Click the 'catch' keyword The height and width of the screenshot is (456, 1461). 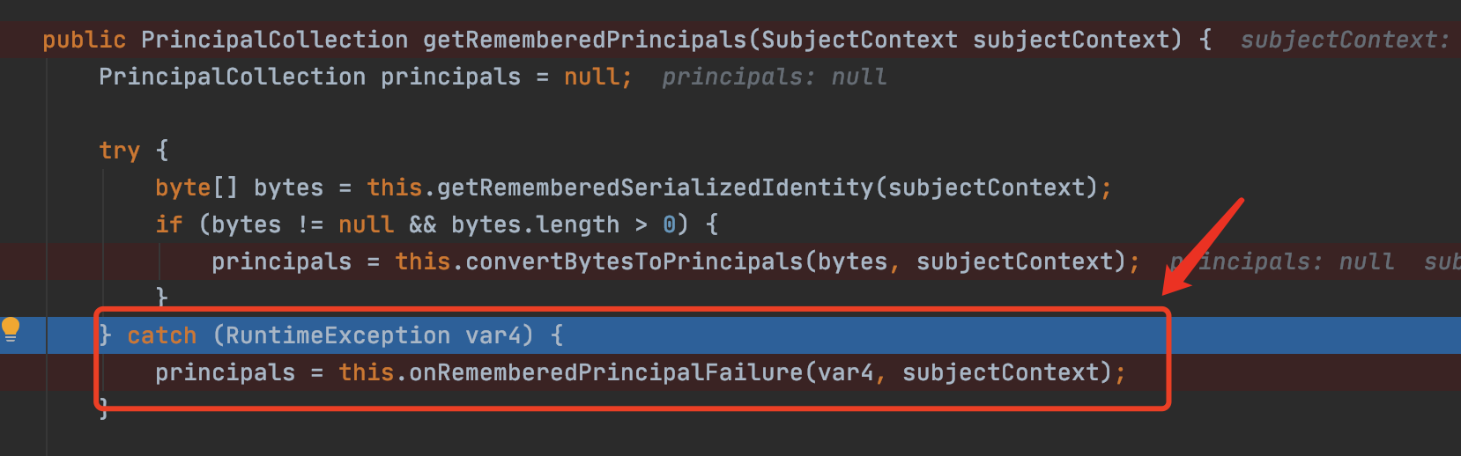(x=161, y=335)
